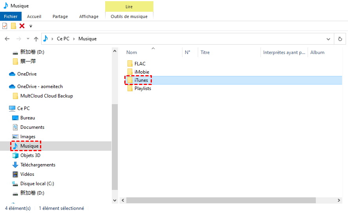Click the red X delete icon

[22, 26]
